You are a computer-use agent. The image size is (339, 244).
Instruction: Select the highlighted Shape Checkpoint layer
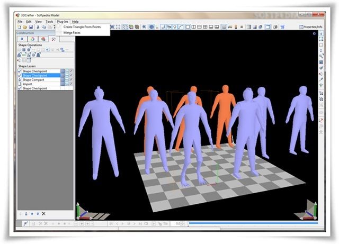pos(39,76)
